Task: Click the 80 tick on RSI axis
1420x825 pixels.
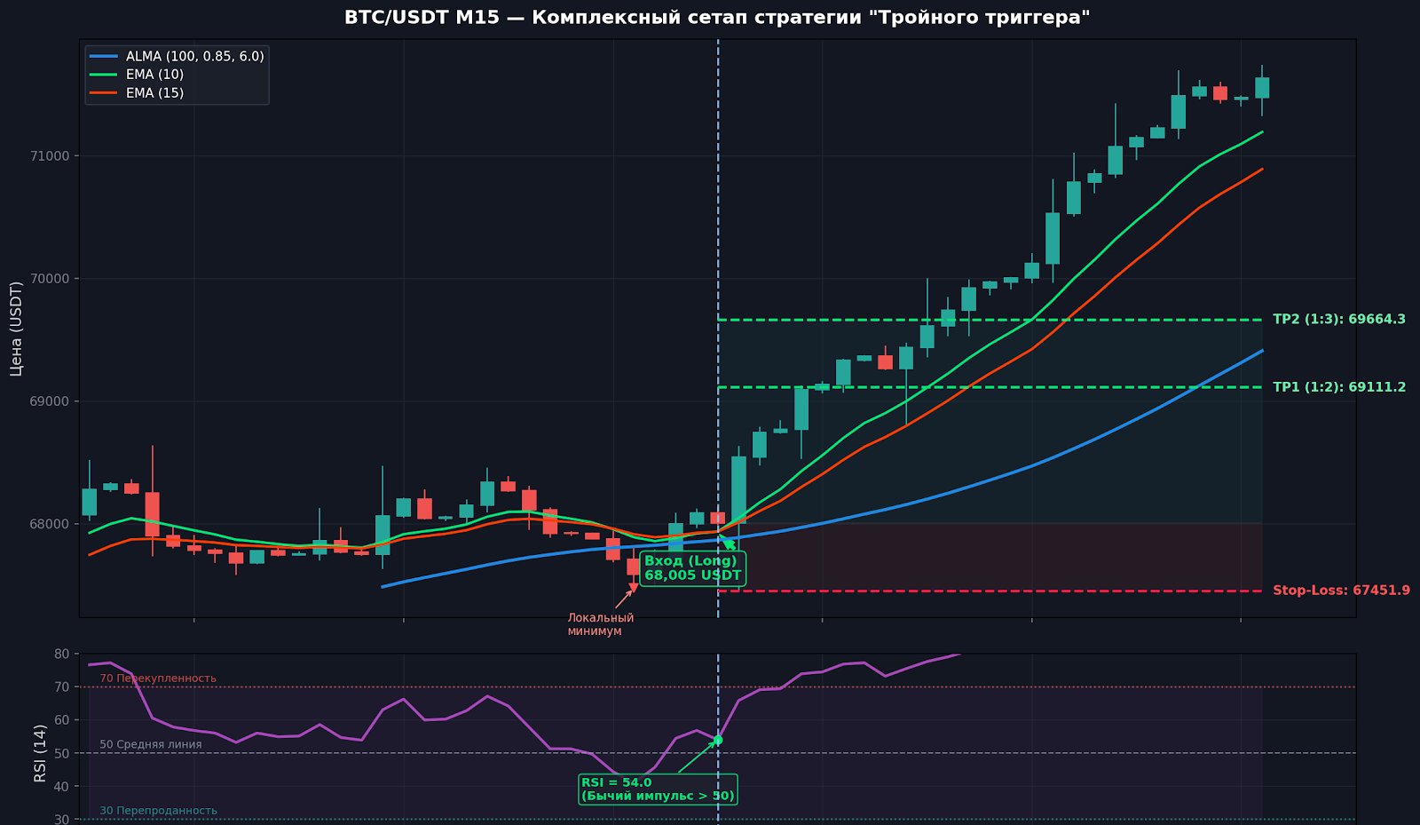Action: point(62,654)
